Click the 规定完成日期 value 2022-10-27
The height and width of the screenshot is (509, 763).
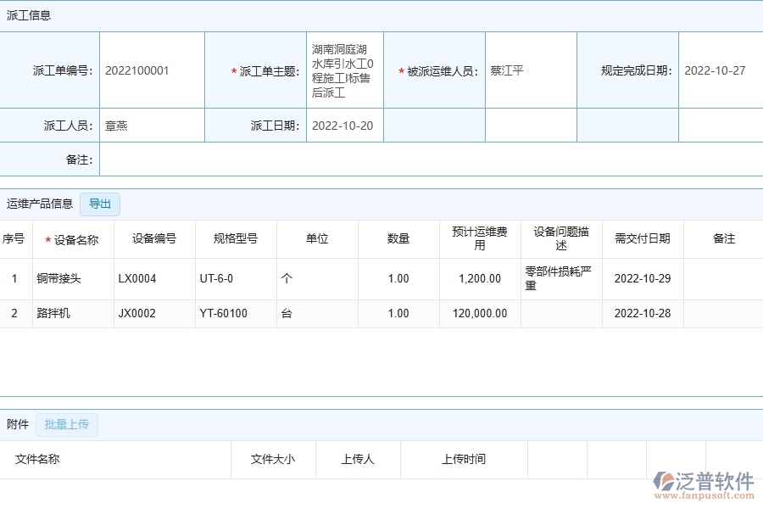716,70
